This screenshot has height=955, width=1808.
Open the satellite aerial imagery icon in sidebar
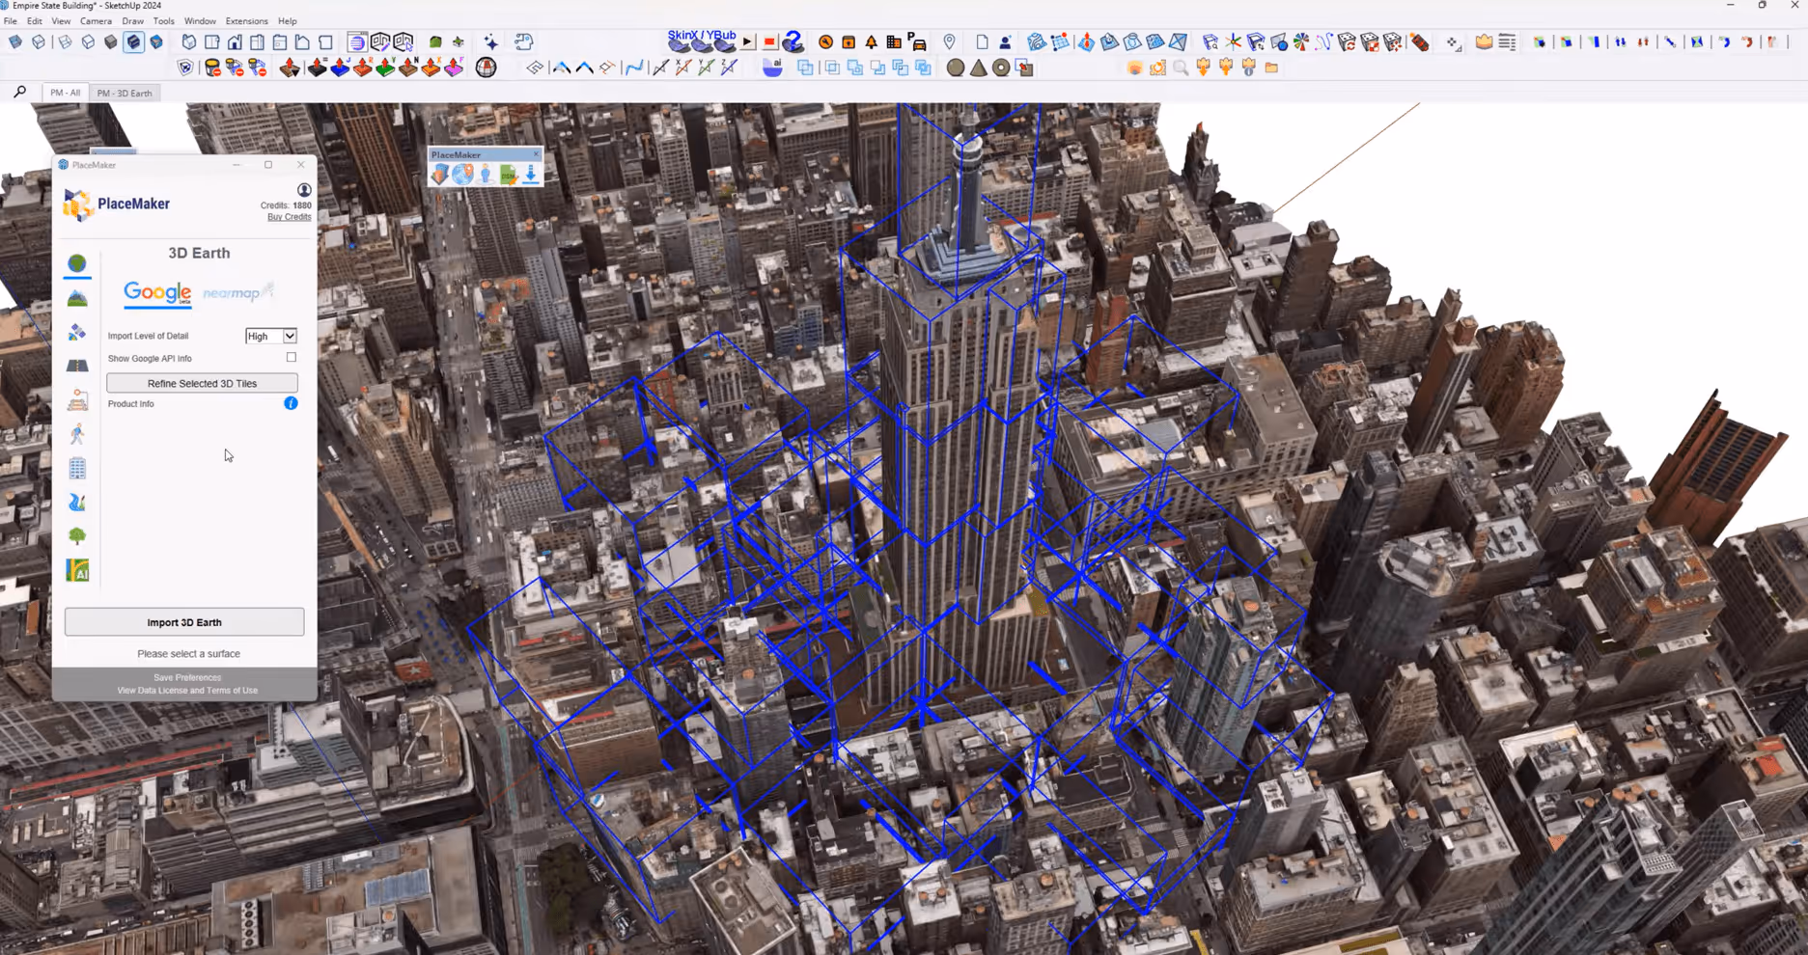[x=77, y=332]
